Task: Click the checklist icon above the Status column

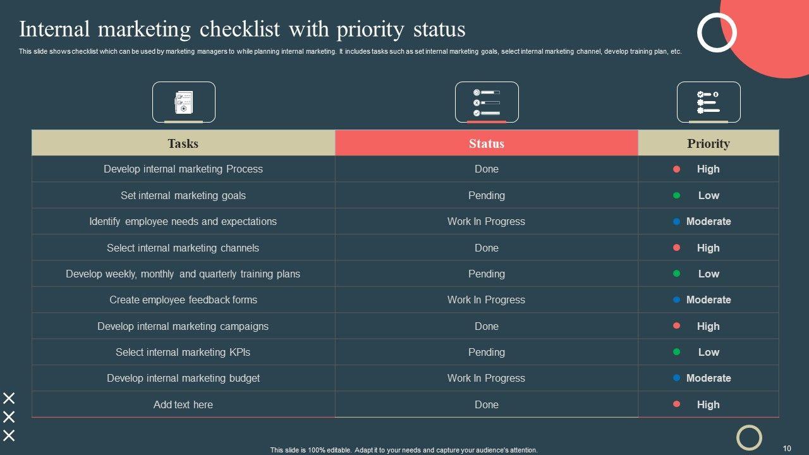Action: tap(487, 102)
